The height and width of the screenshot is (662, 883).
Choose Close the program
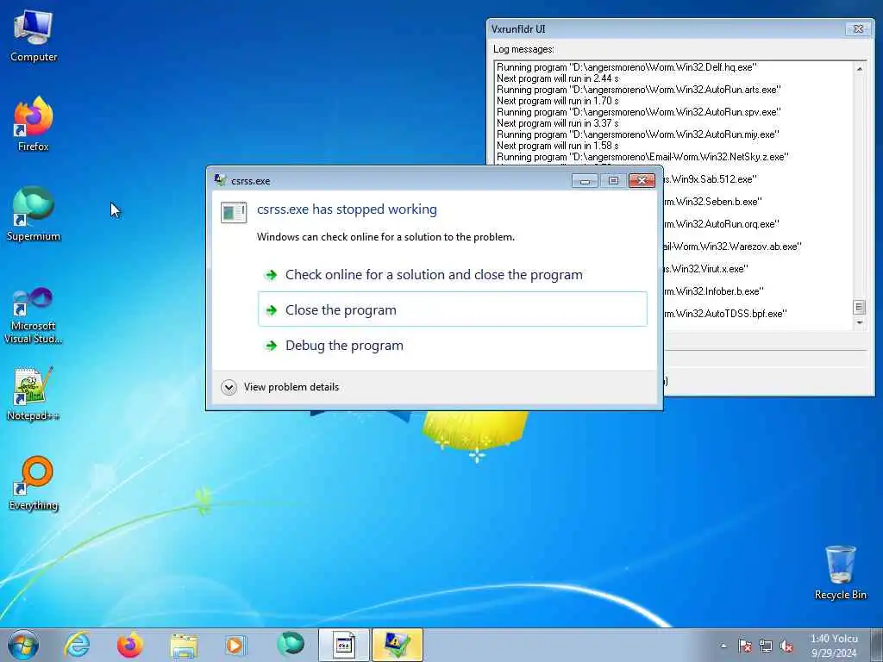pyautogui.click(x=452, y=309)
